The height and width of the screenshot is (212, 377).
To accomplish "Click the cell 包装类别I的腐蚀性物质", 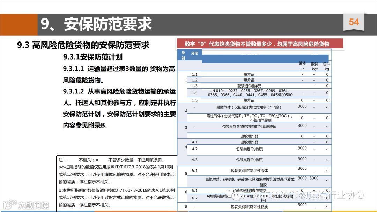I will coord(249,207).
